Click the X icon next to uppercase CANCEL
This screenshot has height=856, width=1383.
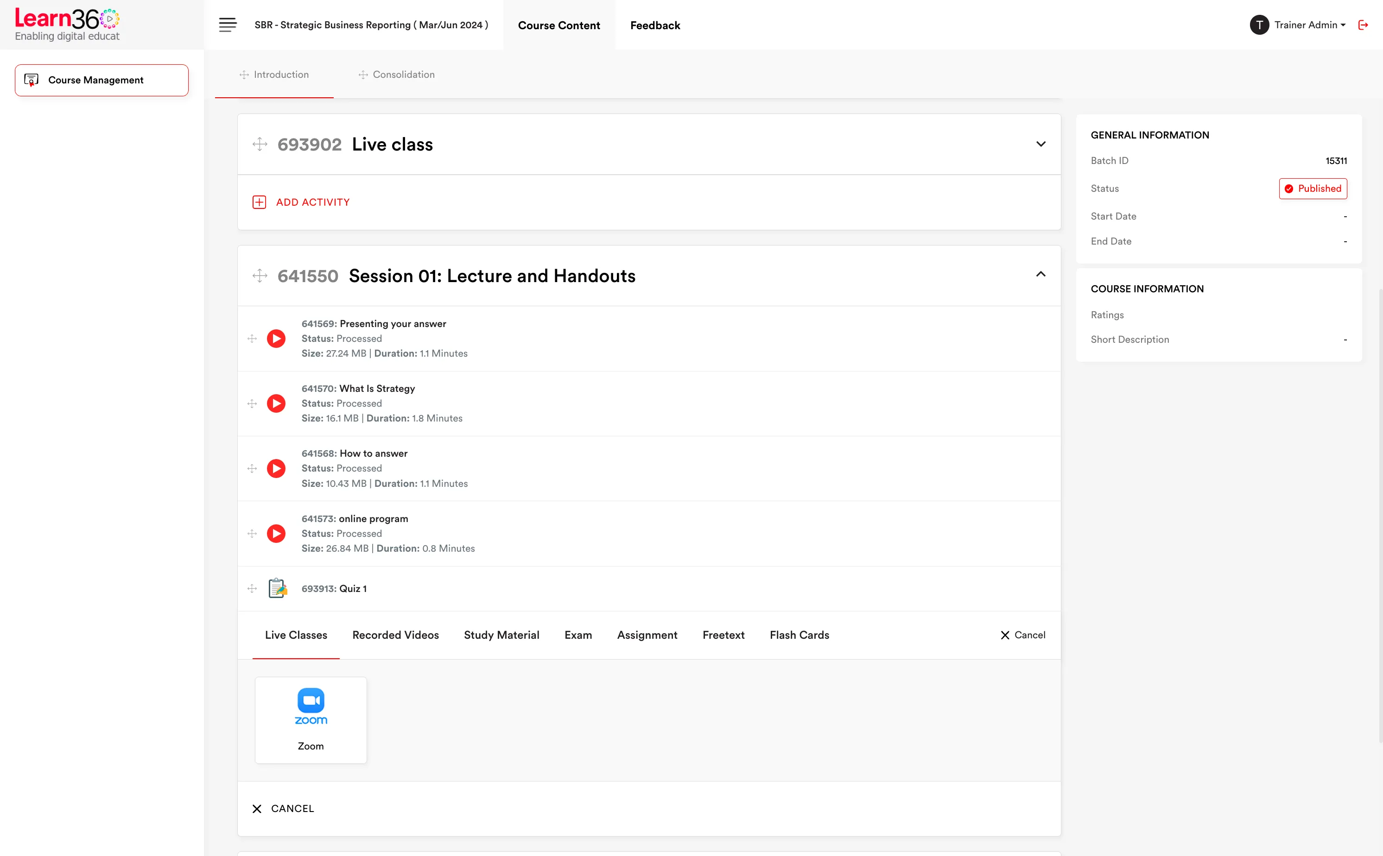[x=257, y=809]
